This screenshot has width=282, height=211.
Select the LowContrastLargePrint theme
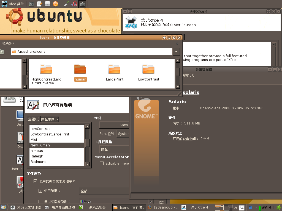point(57,134)
